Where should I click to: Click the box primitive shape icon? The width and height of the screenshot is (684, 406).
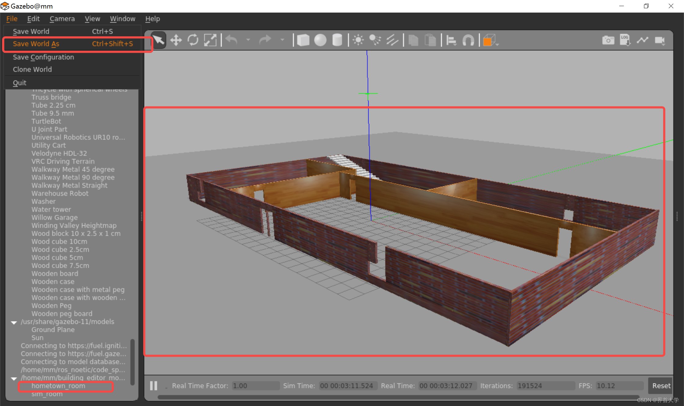click(x=303, y=40)
